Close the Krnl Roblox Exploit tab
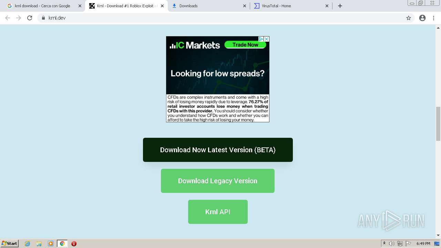 (162, 6)
